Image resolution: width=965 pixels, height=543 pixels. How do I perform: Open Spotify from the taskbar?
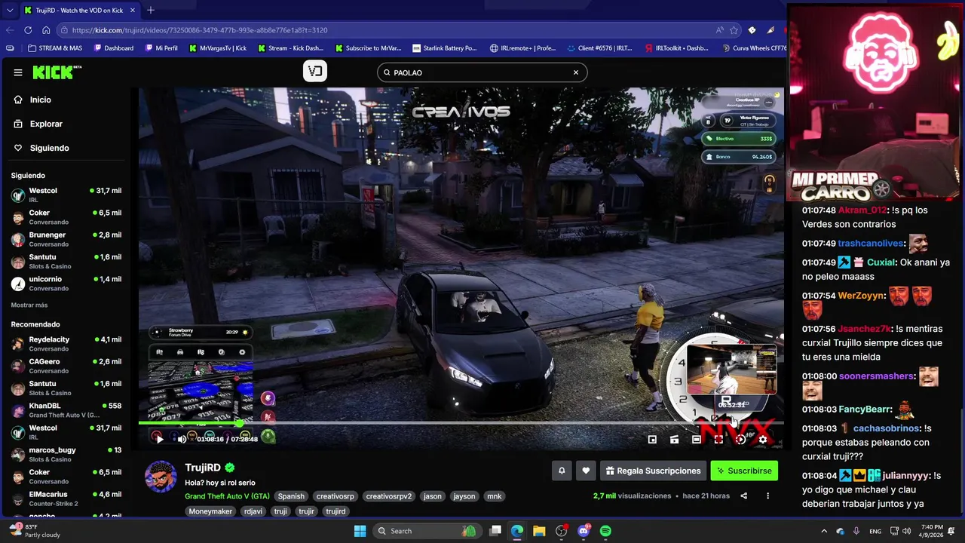click(x=605, y=531)
